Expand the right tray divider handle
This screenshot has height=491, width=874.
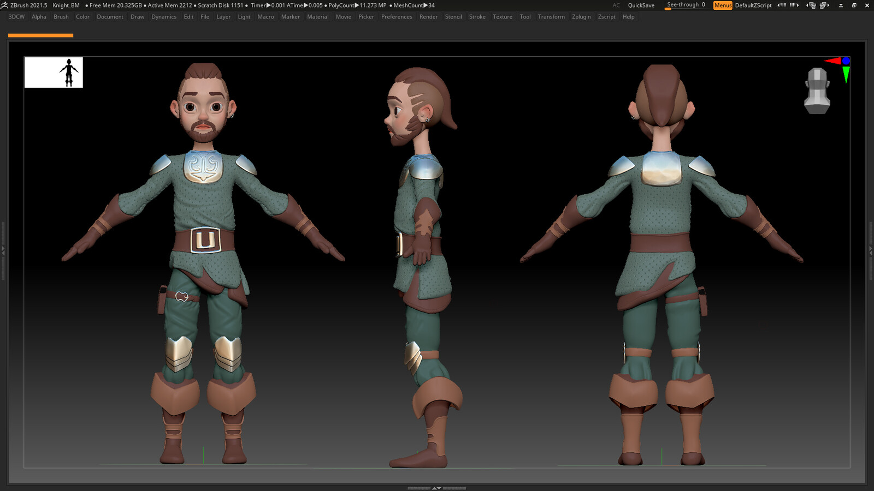coord(871,250)
